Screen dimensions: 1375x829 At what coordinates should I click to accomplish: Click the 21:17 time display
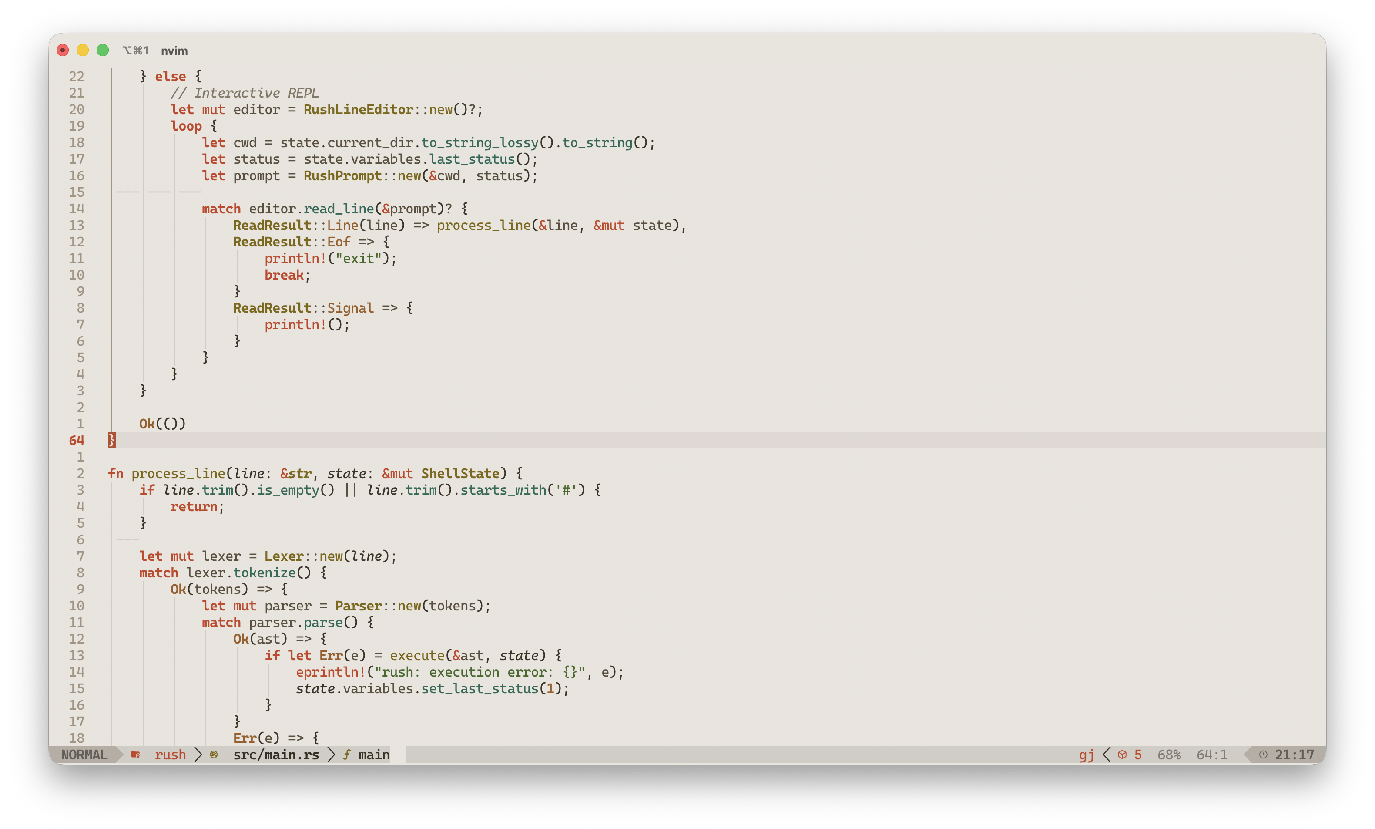point(1295,755)
